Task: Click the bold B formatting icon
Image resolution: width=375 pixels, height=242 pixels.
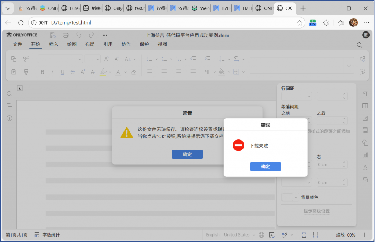Action: pos(42,72)
